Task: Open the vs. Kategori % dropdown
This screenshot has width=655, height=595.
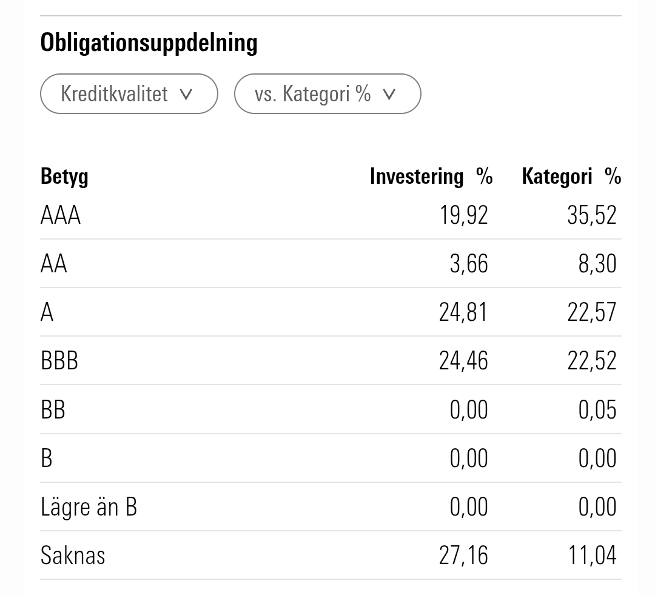Action: (327, 94)
